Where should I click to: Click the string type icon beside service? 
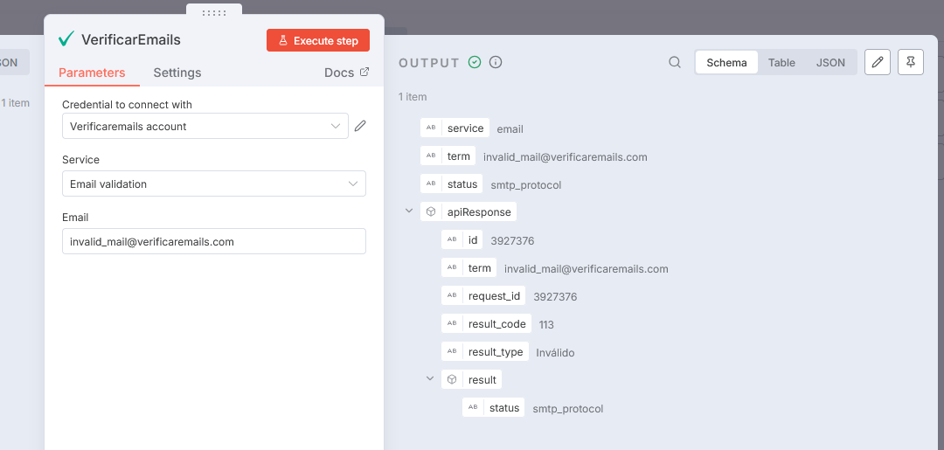(x=431, y=128)
